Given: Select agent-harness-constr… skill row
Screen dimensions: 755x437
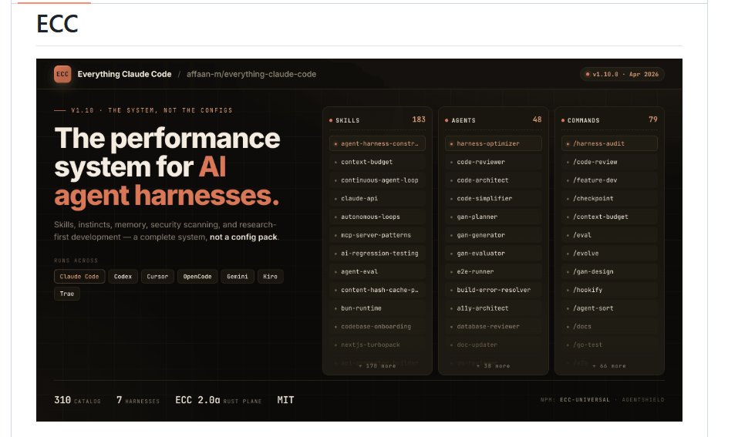Looking at the screenshot, I should pyautogui.click(x=378, y=143).
